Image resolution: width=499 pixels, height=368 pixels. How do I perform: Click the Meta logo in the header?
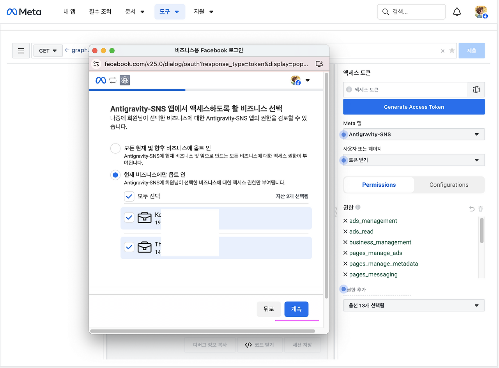pyautogui.click(x=24, y=12)
